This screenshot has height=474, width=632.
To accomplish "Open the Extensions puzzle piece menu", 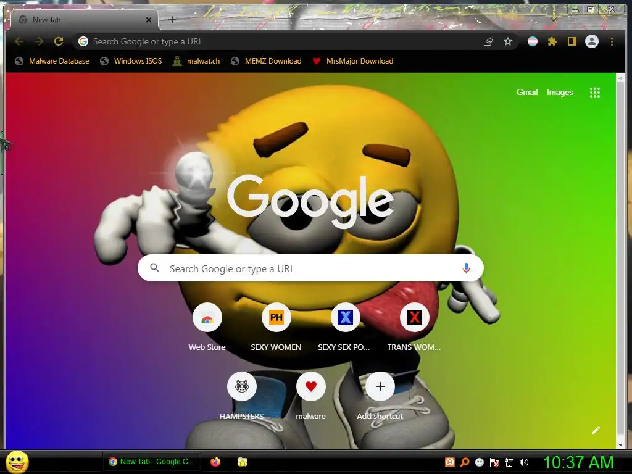I will pos(552,41).
